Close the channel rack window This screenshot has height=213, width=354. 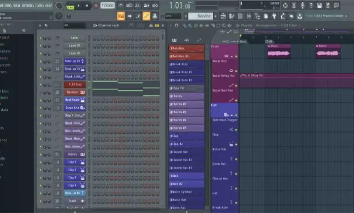tap(163, 25)
